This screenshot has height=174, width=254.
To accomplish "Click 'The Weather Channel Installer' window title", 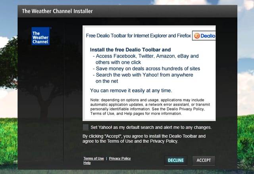I will tap(57, 11).
